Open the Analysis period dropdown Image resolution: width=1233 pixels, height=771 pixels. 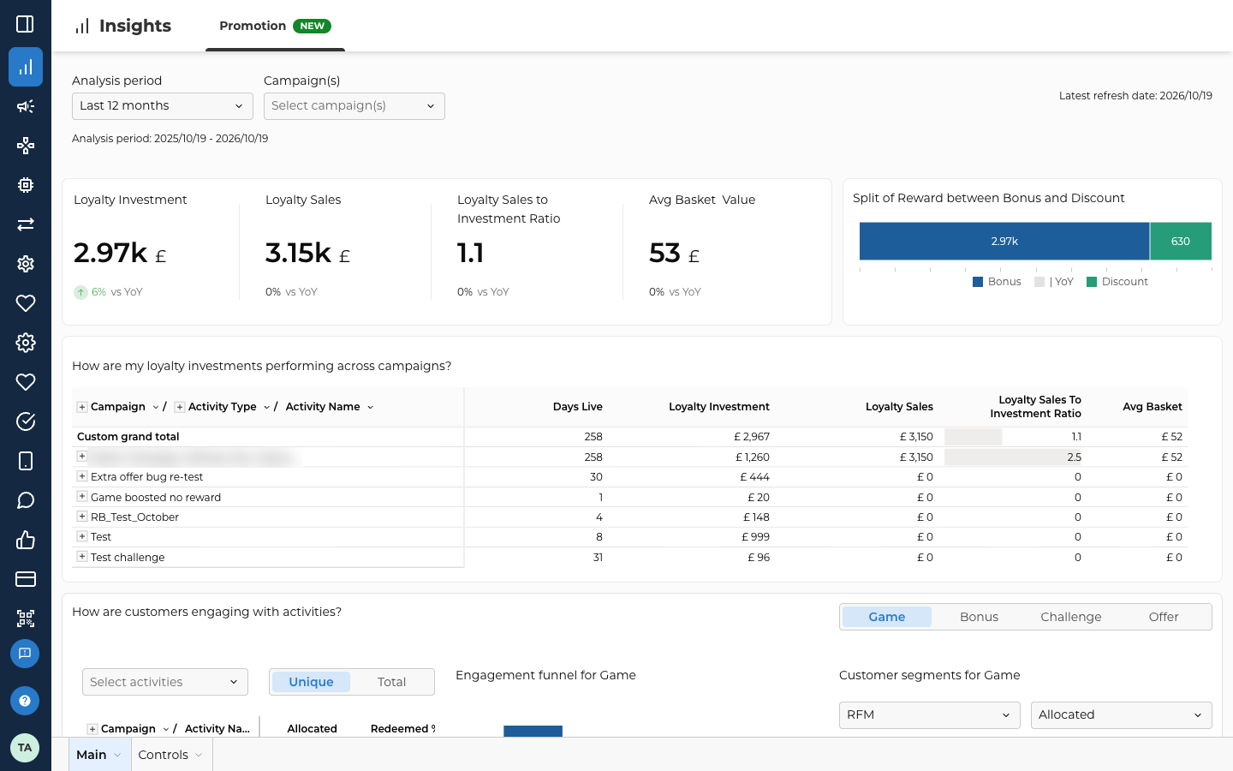point(163,106)
